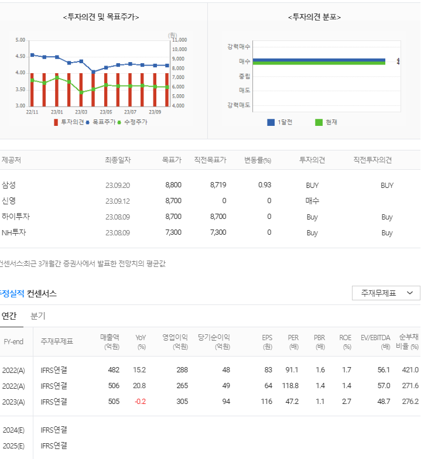Image resolution: width=431 pixels, height=459 pixels.
Task: Click the date 23.09.20
Action: click(x=118, y=186)
